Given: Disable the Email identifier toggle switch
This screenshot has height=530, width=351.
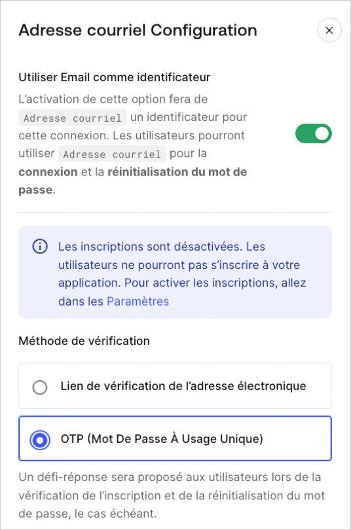Looking at the screenshot, I should (314, 133).
